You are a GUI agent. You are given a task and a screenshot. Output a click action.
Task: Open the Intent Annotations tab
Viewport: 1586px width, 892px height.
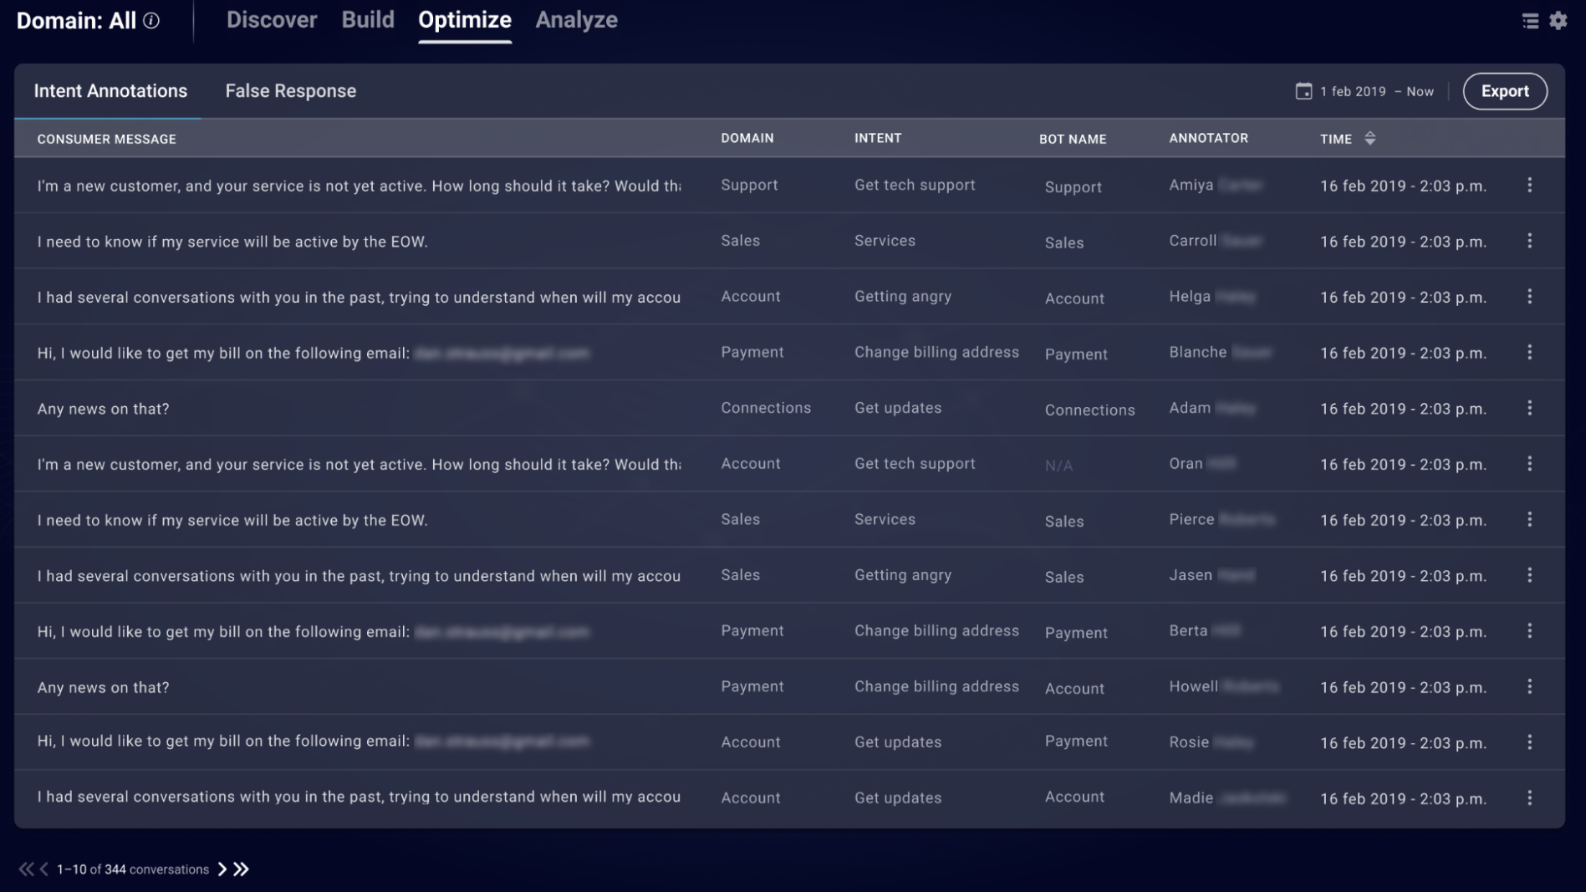110,91
